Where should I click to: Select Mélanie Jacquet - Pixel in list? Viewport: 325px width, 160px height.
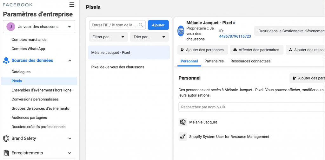point(129,53)
